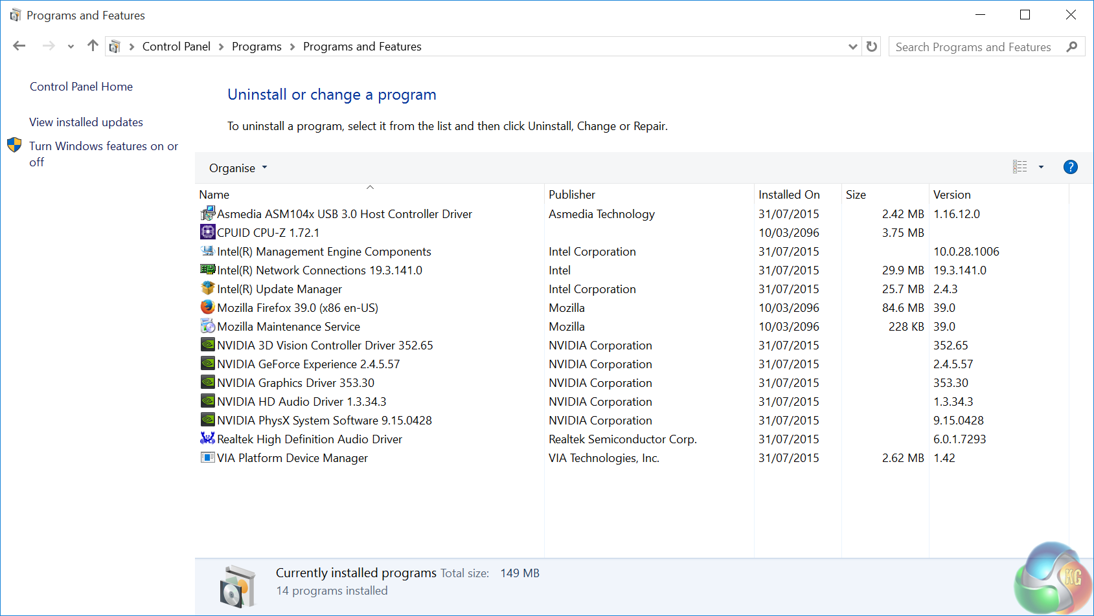1094x616 pixels.
Task: Click the Intel Update Manager icon
Action: tap(207, 289)
